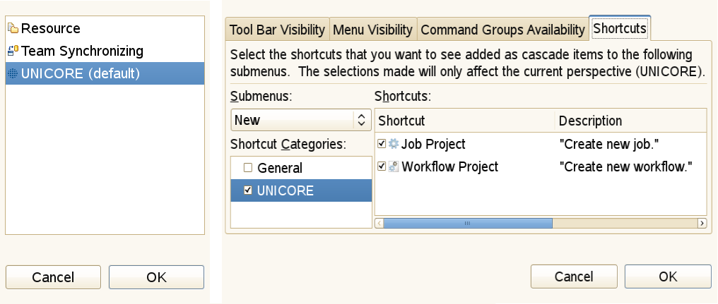Uncheck the Job Project shortcut checkbox
Screen dimensions: 718x304
[x=382, y=144]
